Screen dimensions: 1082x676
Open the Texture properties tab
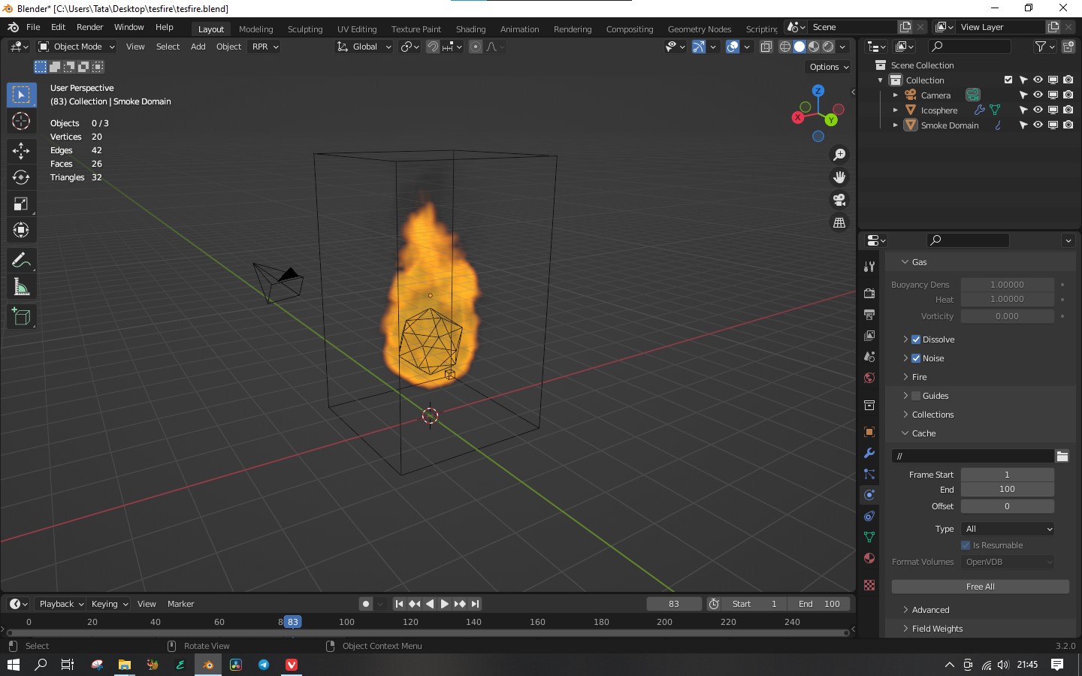[x=869, y=585]
